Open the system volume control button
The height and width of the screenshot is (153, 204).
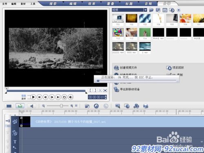click(x=71, y=97)
